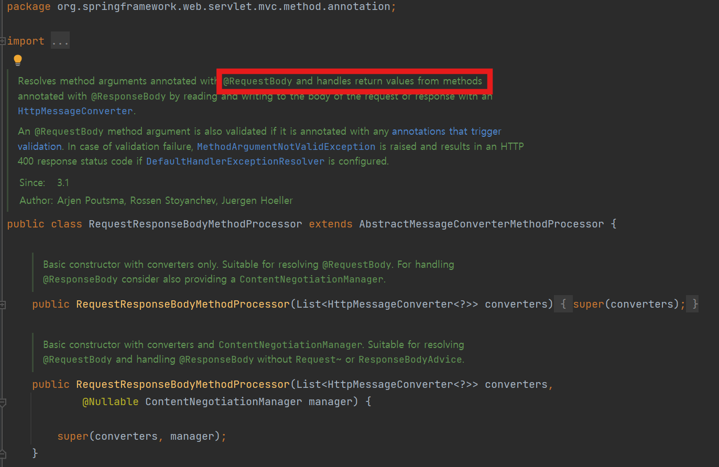The width and height of the screenshot is (719, 467).
Task: Click the RequestResponseBodyMethodProcessor class name
Action: click(195, 224)
